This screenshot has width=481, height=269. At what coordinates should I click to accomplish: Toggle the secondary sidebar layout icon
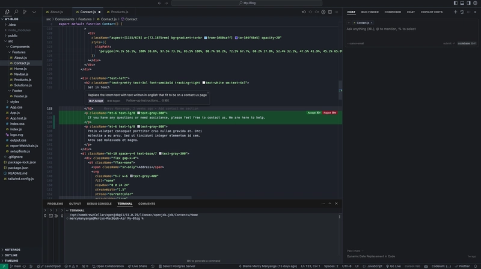click(468, 3)
